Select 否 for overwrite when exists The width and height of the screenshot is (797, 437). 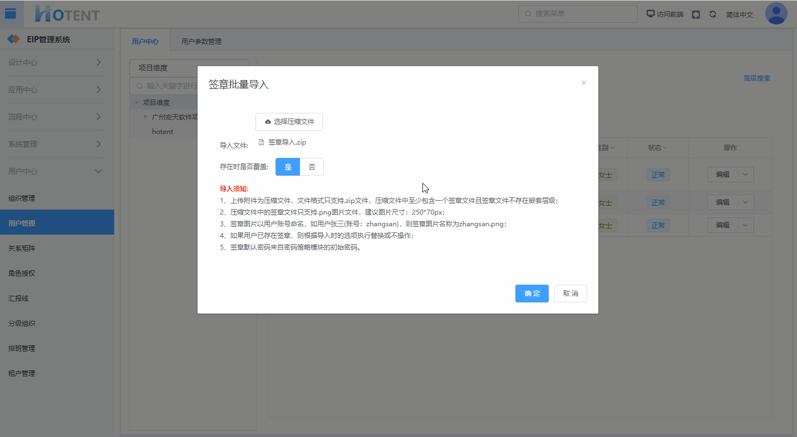coord(312,167)
